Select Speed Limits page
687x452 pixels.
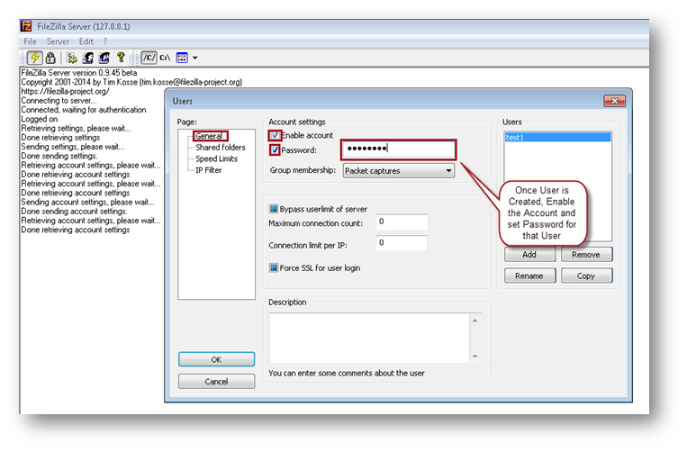(216, 158)
